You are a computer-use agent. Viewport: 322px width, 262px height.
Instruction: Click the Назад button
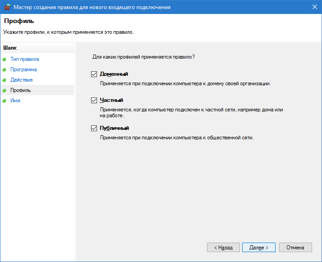[x=223, y=248]
